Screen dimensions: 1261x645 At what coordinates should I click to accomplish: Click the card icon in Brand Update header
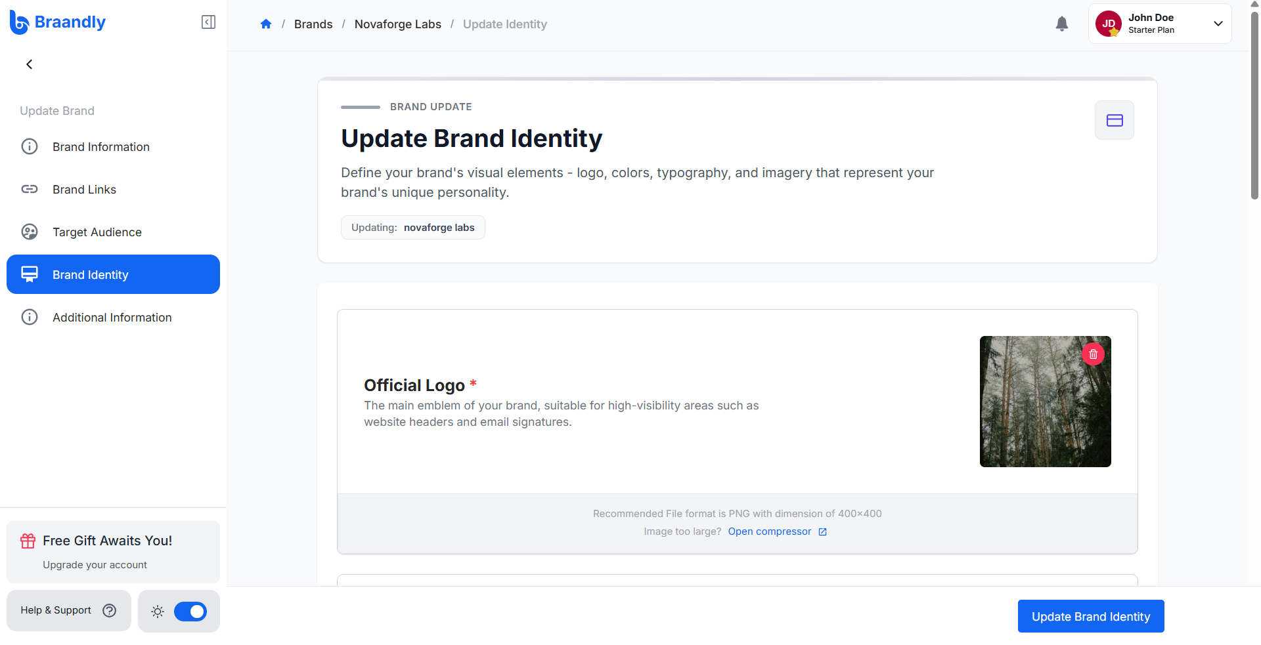[x=1115, y=120]
